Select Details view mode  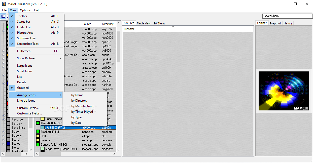(36, 82)
